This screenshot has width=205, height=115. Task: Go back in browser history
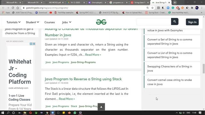point(4,8)
